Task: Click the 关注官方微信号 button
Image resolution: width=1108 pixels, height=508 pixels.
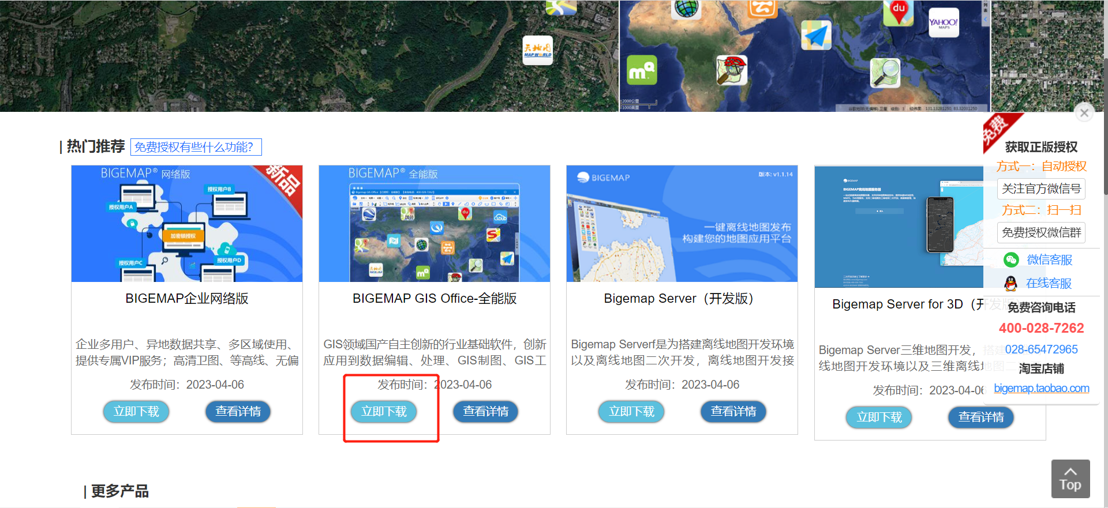Action: coord(1041,189)
